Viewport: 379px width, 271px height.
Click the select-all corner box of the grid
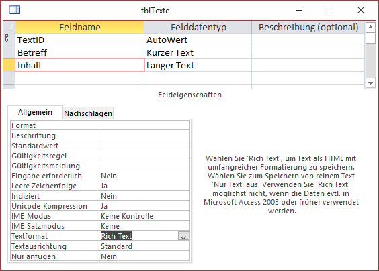tap(9, 27)
